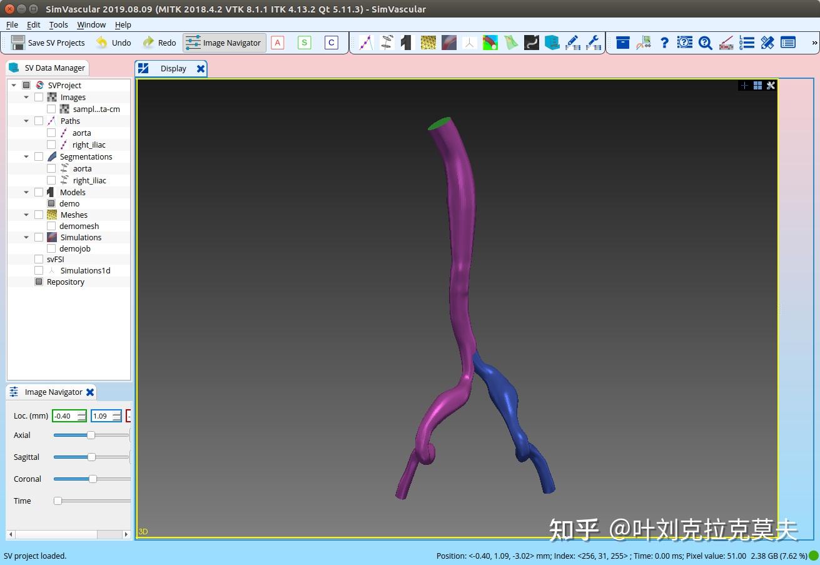The width and height of the screenshot is (820, 565).
Task: Switch to the Display tab
Action: click(x=172, y=68)
